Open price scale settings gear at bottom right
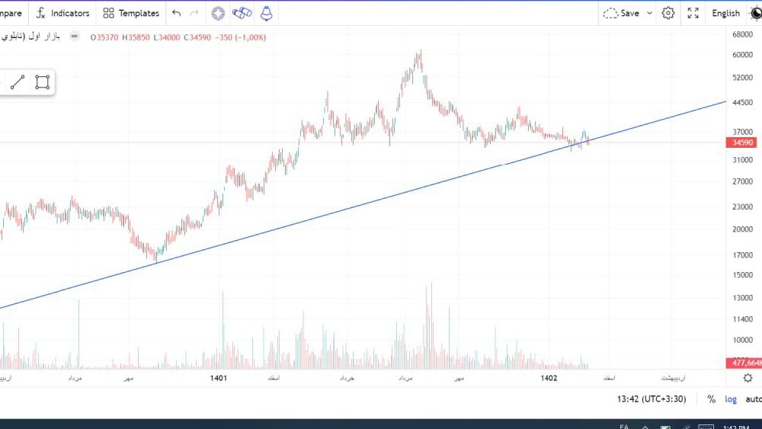Image resolution: width=762 pixels, height=429 pixels. (x=748, y=378)
